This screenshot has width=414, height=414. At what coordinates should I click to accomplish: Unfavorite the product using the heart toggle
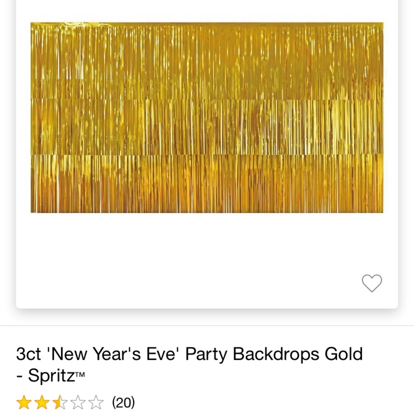371,284
